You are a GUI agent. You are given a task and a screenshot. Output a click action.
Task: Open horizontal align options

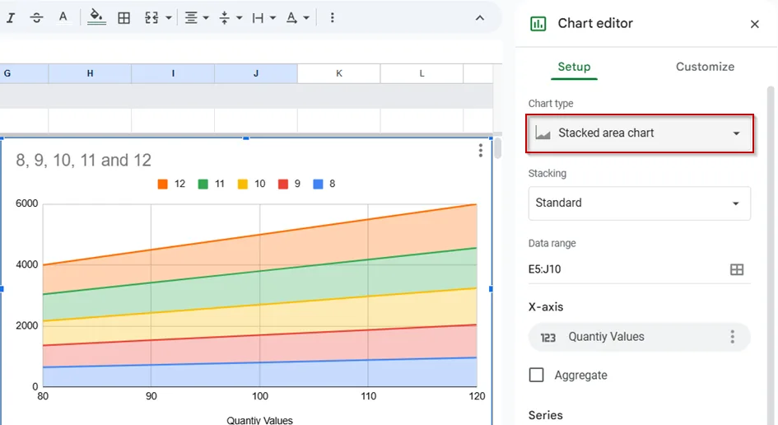click(191, 18)
